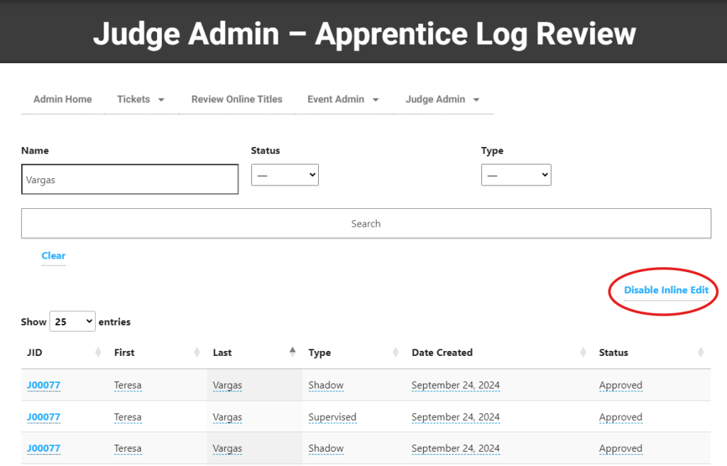The image size is (727, 466).
Task: Click inside the Name input field
Action: pyautogui.click(x=130, y=180)
